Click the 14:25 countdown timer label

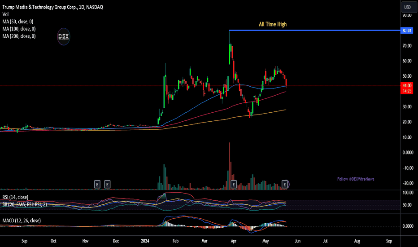click(x=407, y=91)
